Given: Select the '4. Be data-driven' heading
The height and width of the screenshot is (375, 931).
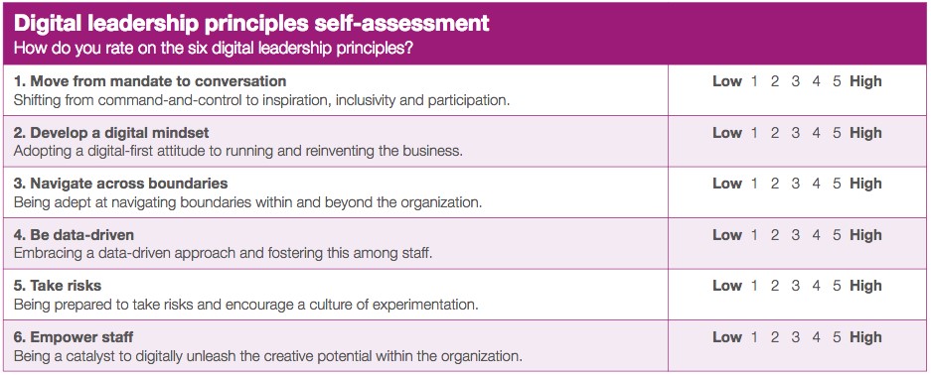Looking at the screenshot, I should click(74, 234).
